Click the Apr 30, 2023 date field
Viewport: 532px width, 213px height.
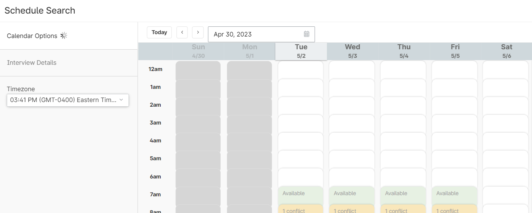257,34
